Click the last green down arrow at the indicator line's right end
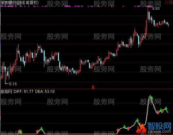The image size is (173, 135). point(166,108)
